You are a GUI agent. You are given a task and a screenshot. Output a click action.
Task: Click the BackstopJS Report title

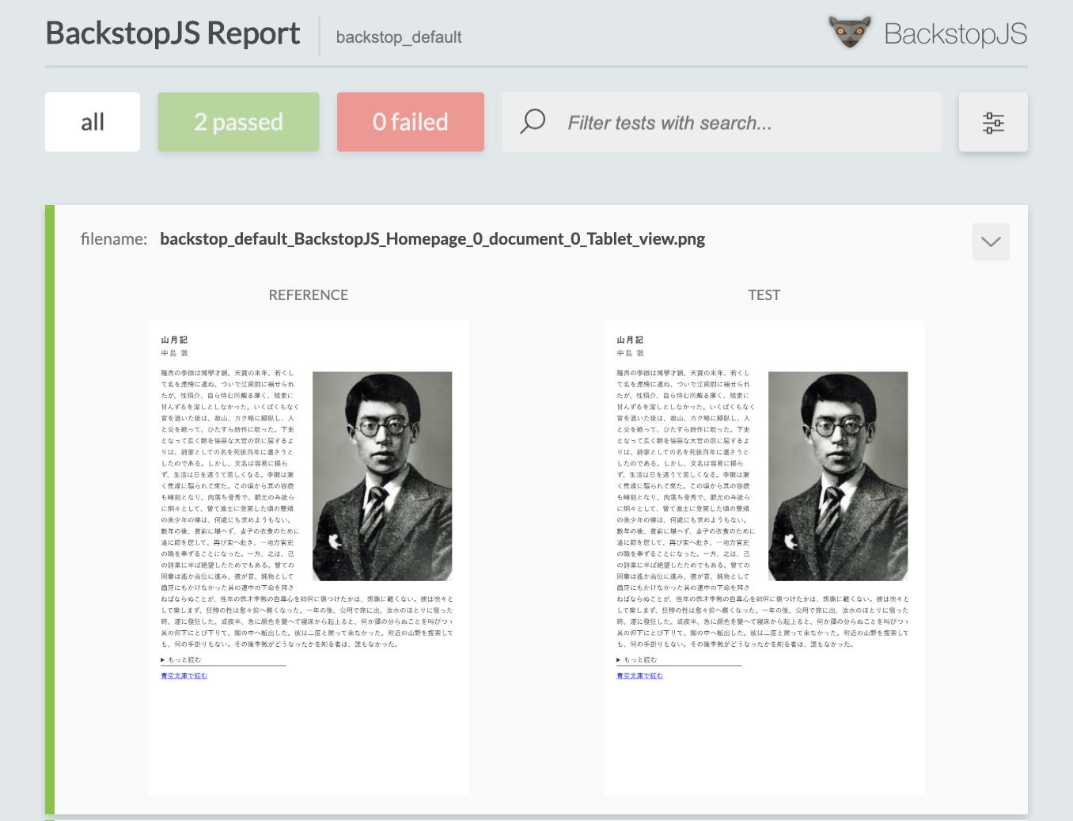click(x=173, y=33)
